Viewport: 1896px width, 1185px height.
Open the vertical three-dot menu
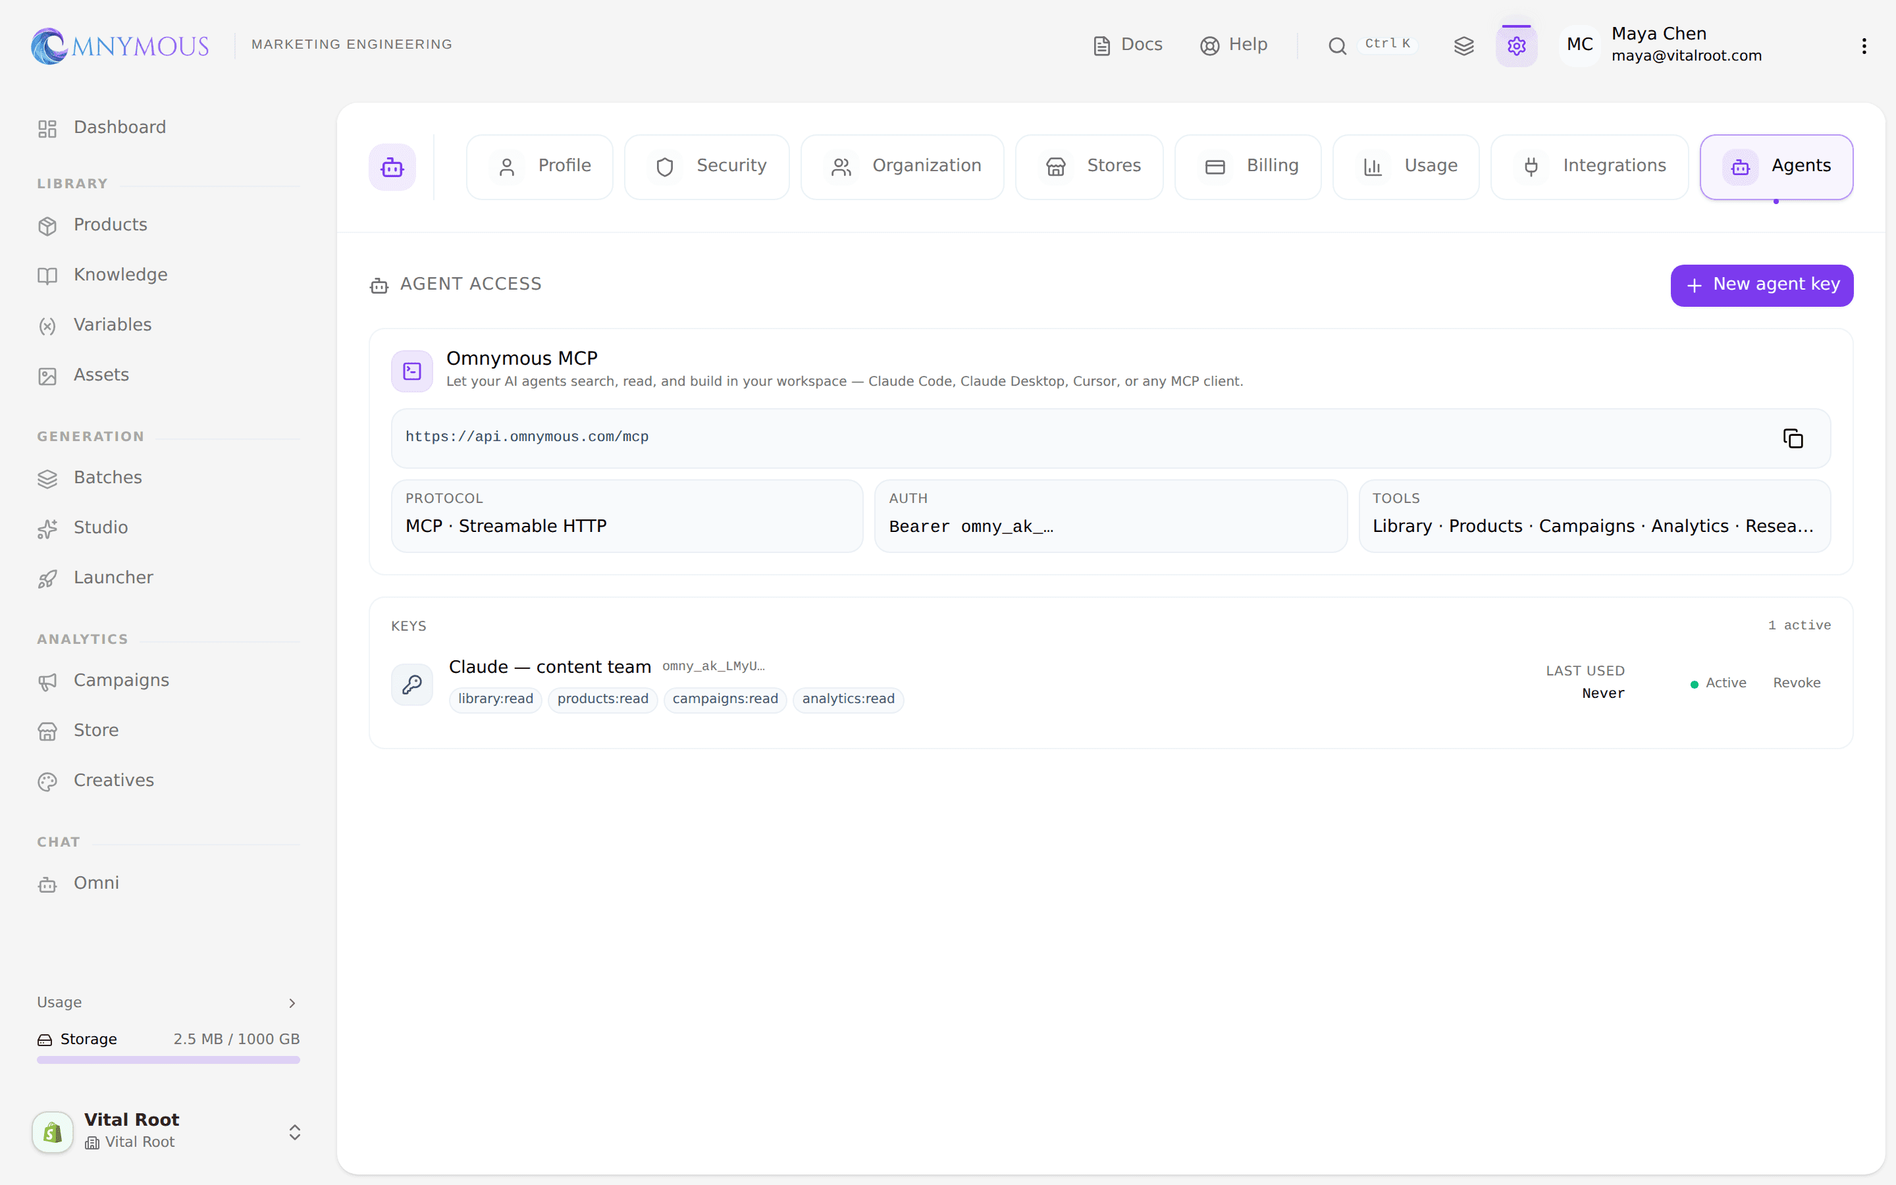coord(1864,45)
